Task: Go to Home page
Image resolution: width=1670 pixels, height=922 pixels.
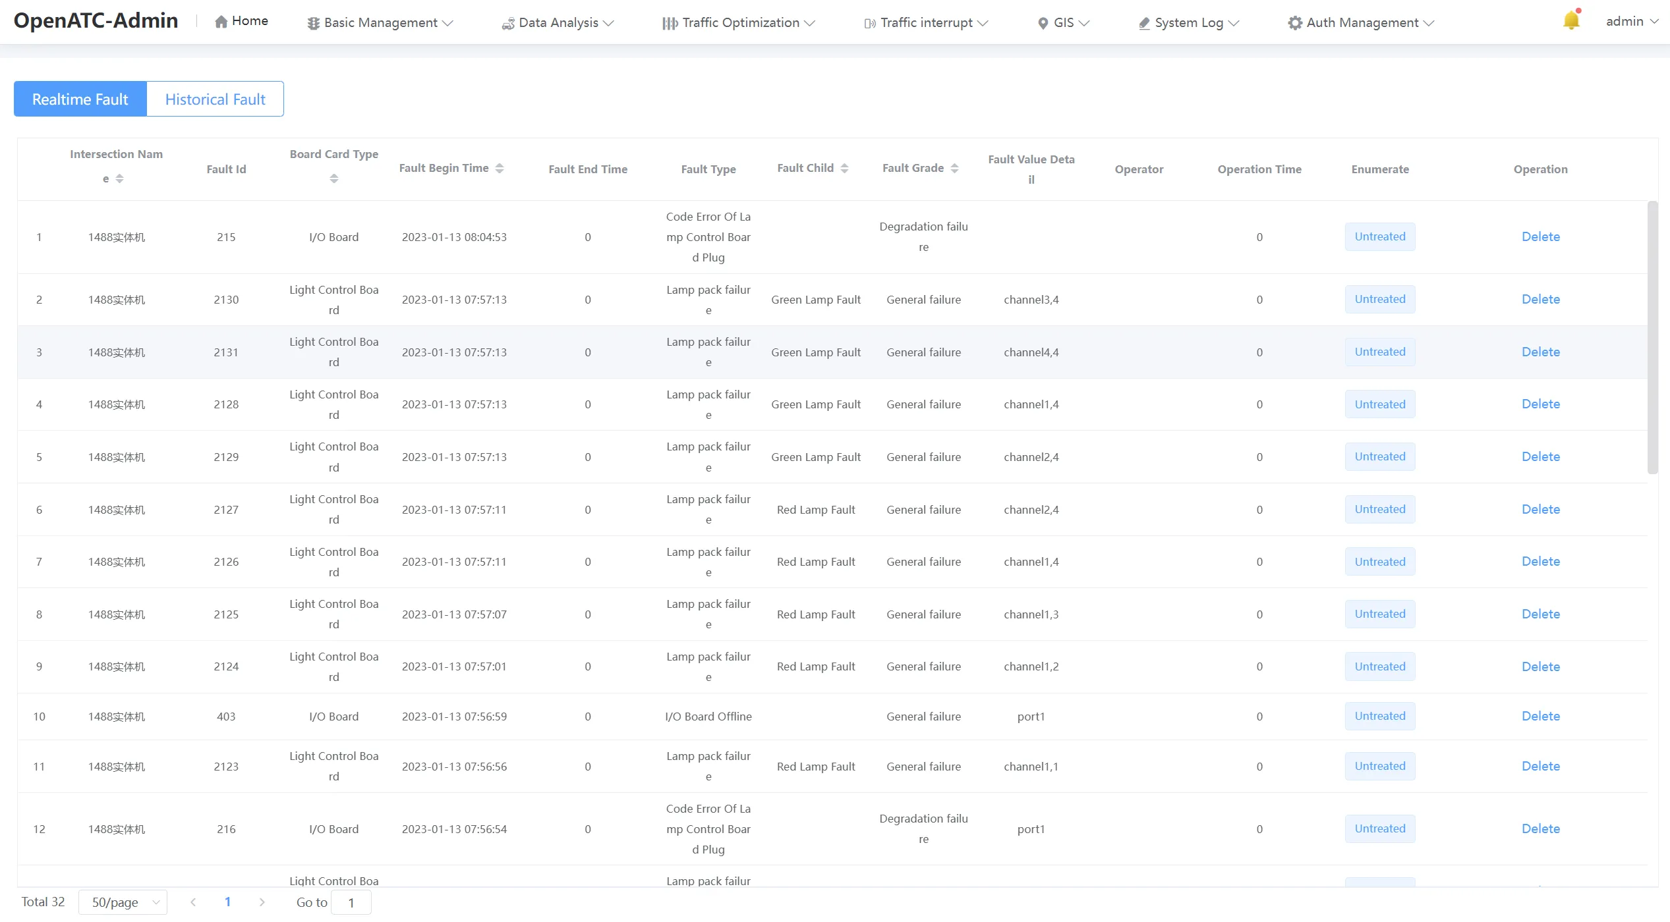Action: [242, 21]
